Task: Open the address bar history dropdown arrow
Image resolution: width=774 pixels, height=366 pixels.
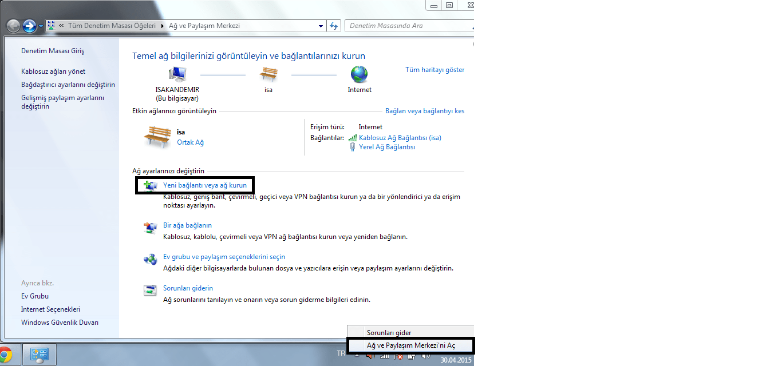Action: click(x=321, y=26)
